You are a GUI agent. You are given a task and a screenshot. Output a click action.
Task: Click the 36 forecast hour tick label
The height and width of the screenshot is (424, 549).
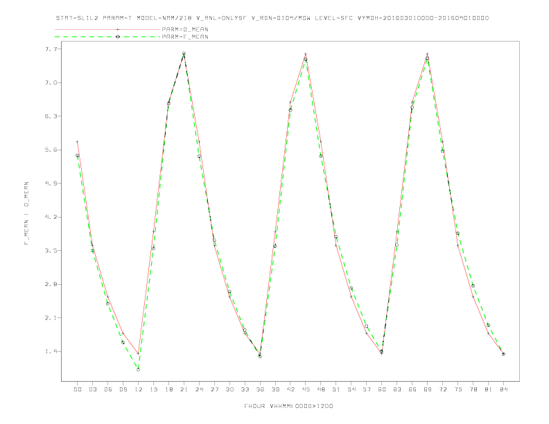[x=260, y=389]
